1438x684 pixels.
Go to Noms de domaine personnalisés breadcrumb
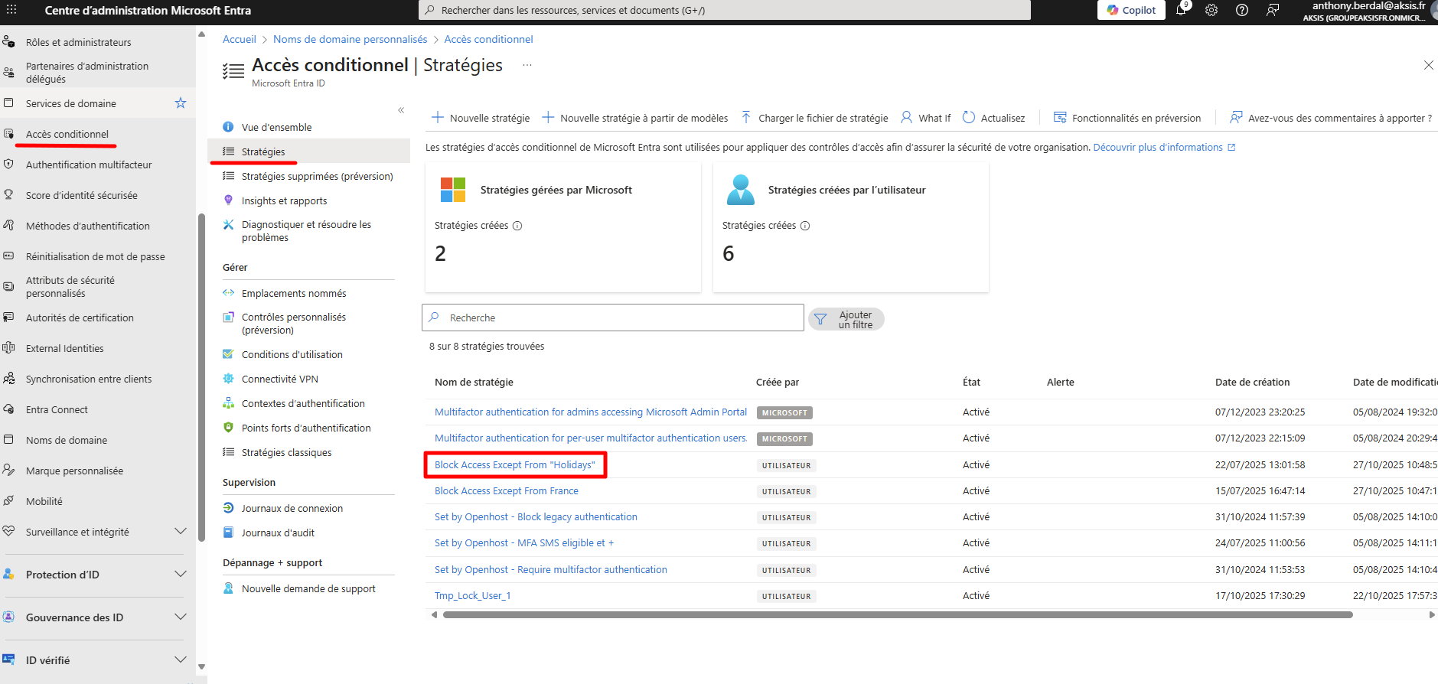351,39
